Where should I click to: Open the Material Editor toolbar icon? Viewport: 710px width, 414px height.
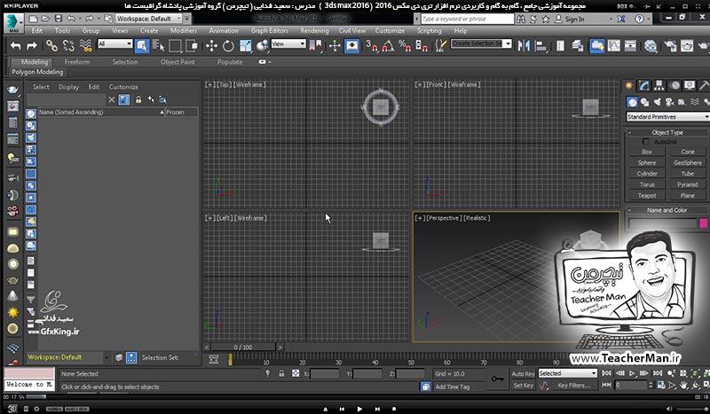651,46
